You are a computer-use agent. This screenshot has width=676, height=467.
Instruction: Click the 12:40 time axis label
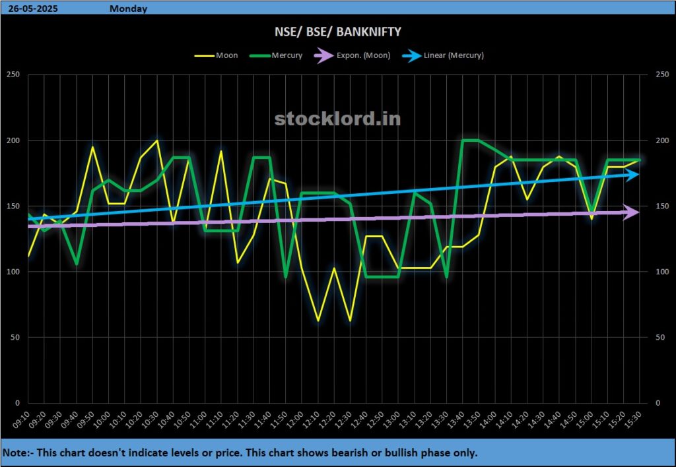[x=360, y=420]
